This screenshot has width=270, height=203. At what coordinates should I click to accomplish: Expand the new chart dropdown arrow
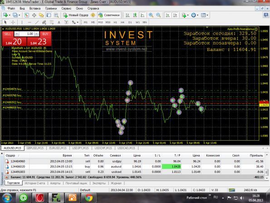click(x=9, y=15)
